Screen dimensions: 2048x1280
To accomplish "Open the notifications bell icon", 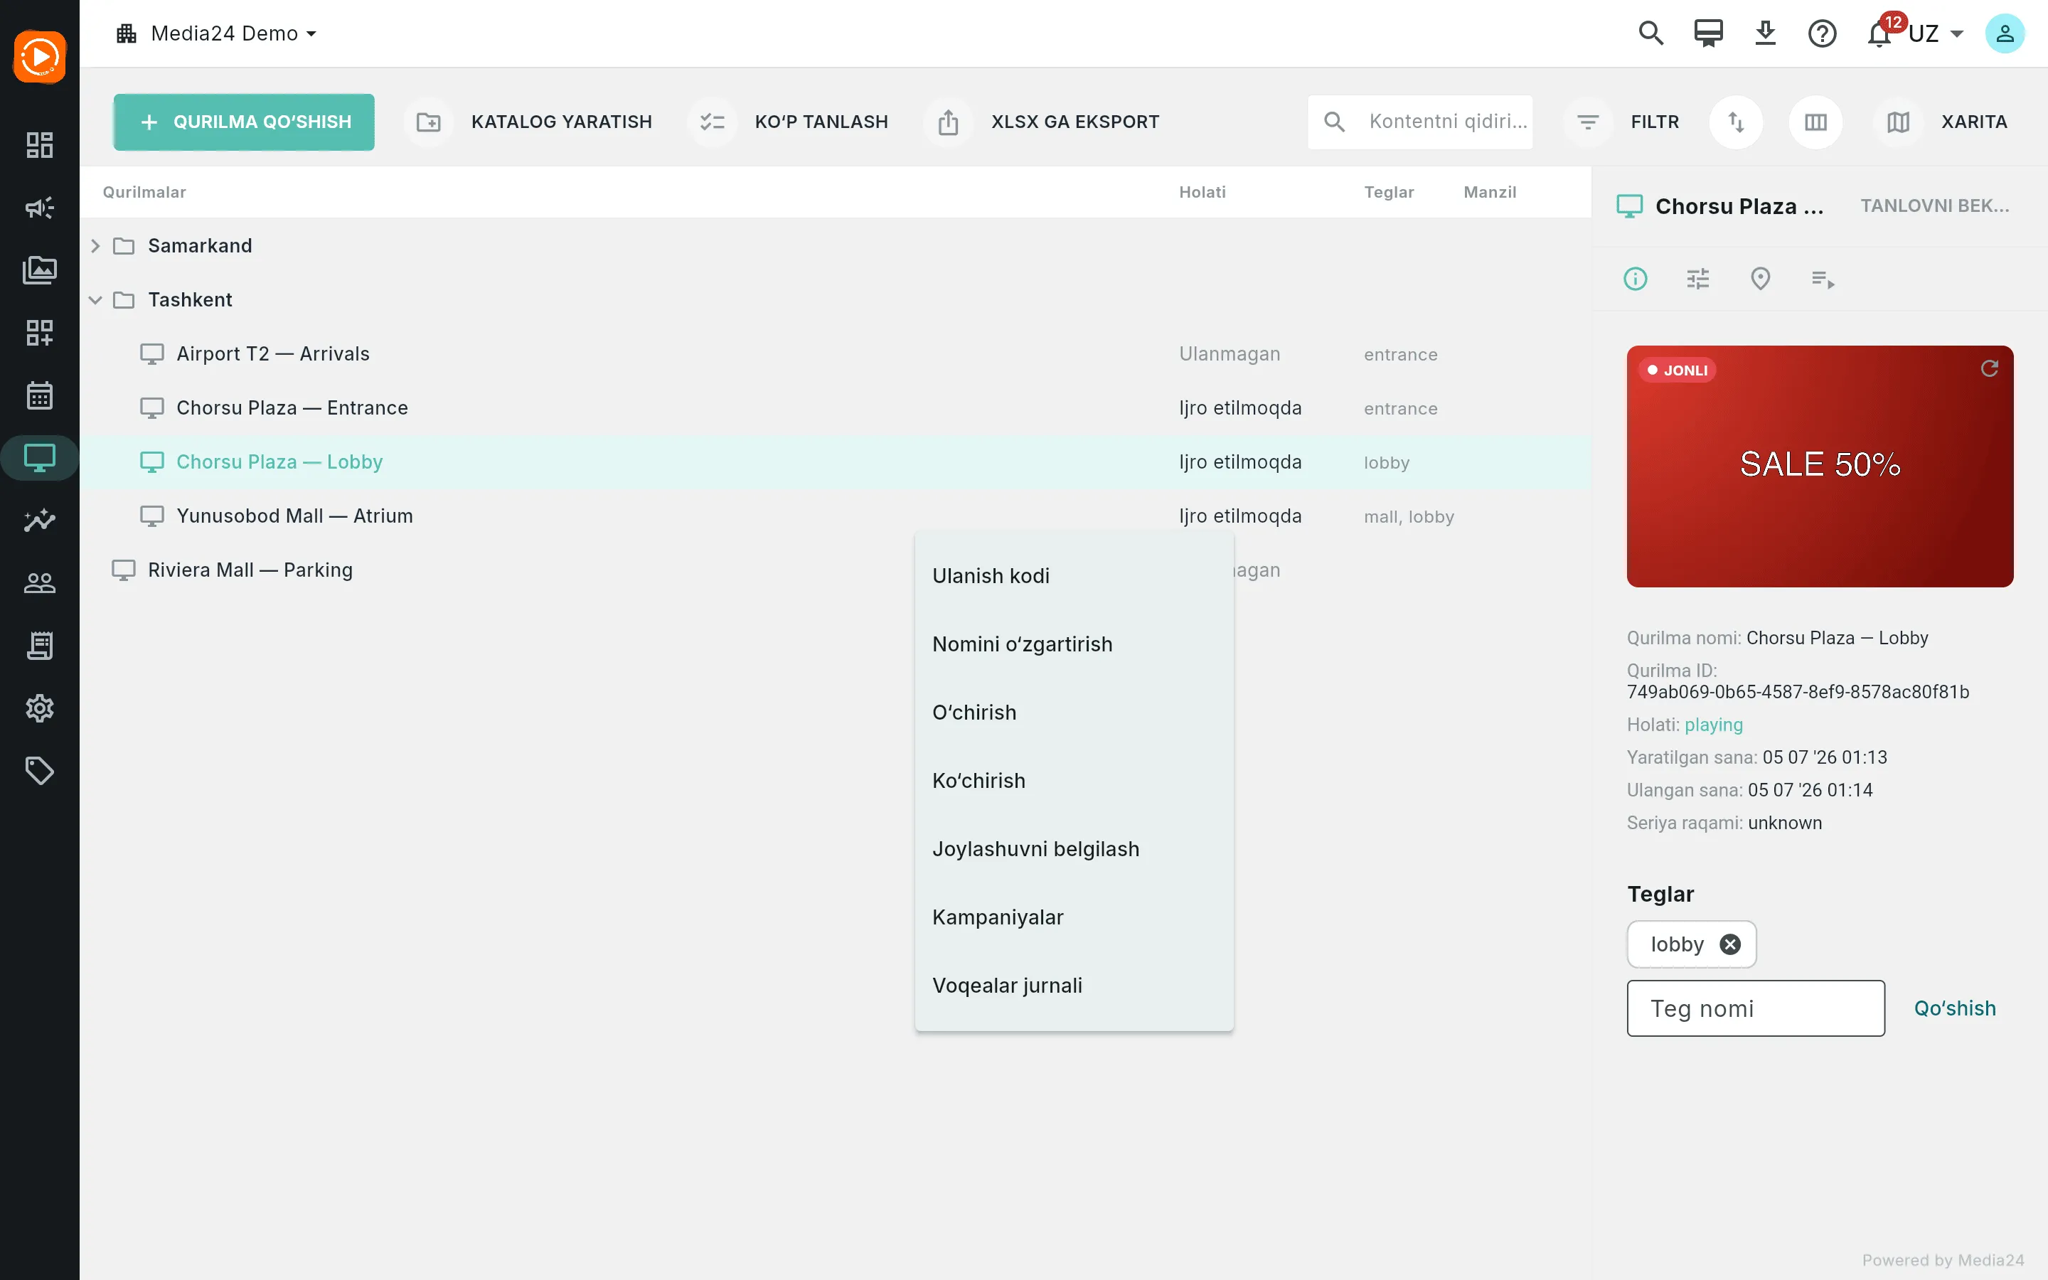I will tap(1879, 34).
